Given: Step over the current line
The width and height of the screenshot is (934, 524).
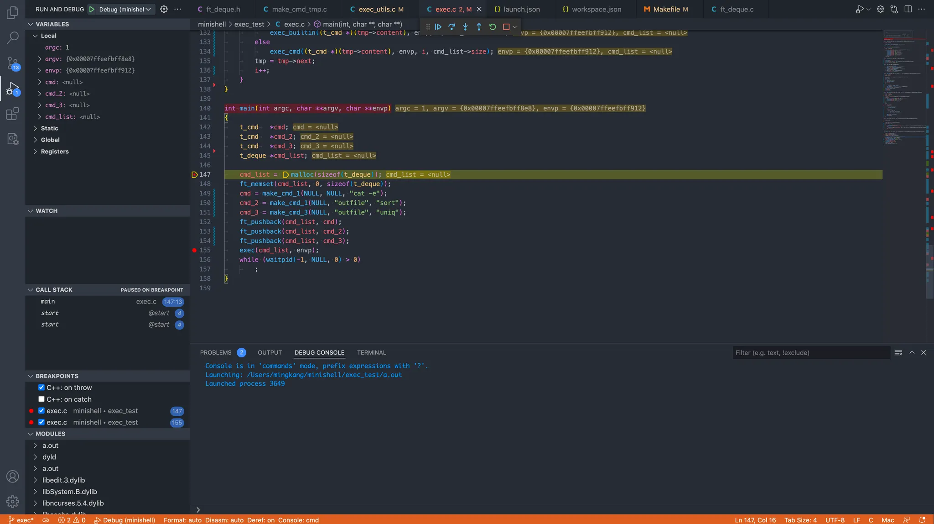Looking at the screenshot, I should point(451,27).
